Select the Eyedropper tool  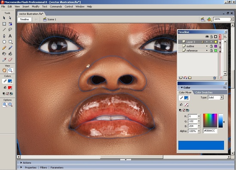(x=4, y=60)
